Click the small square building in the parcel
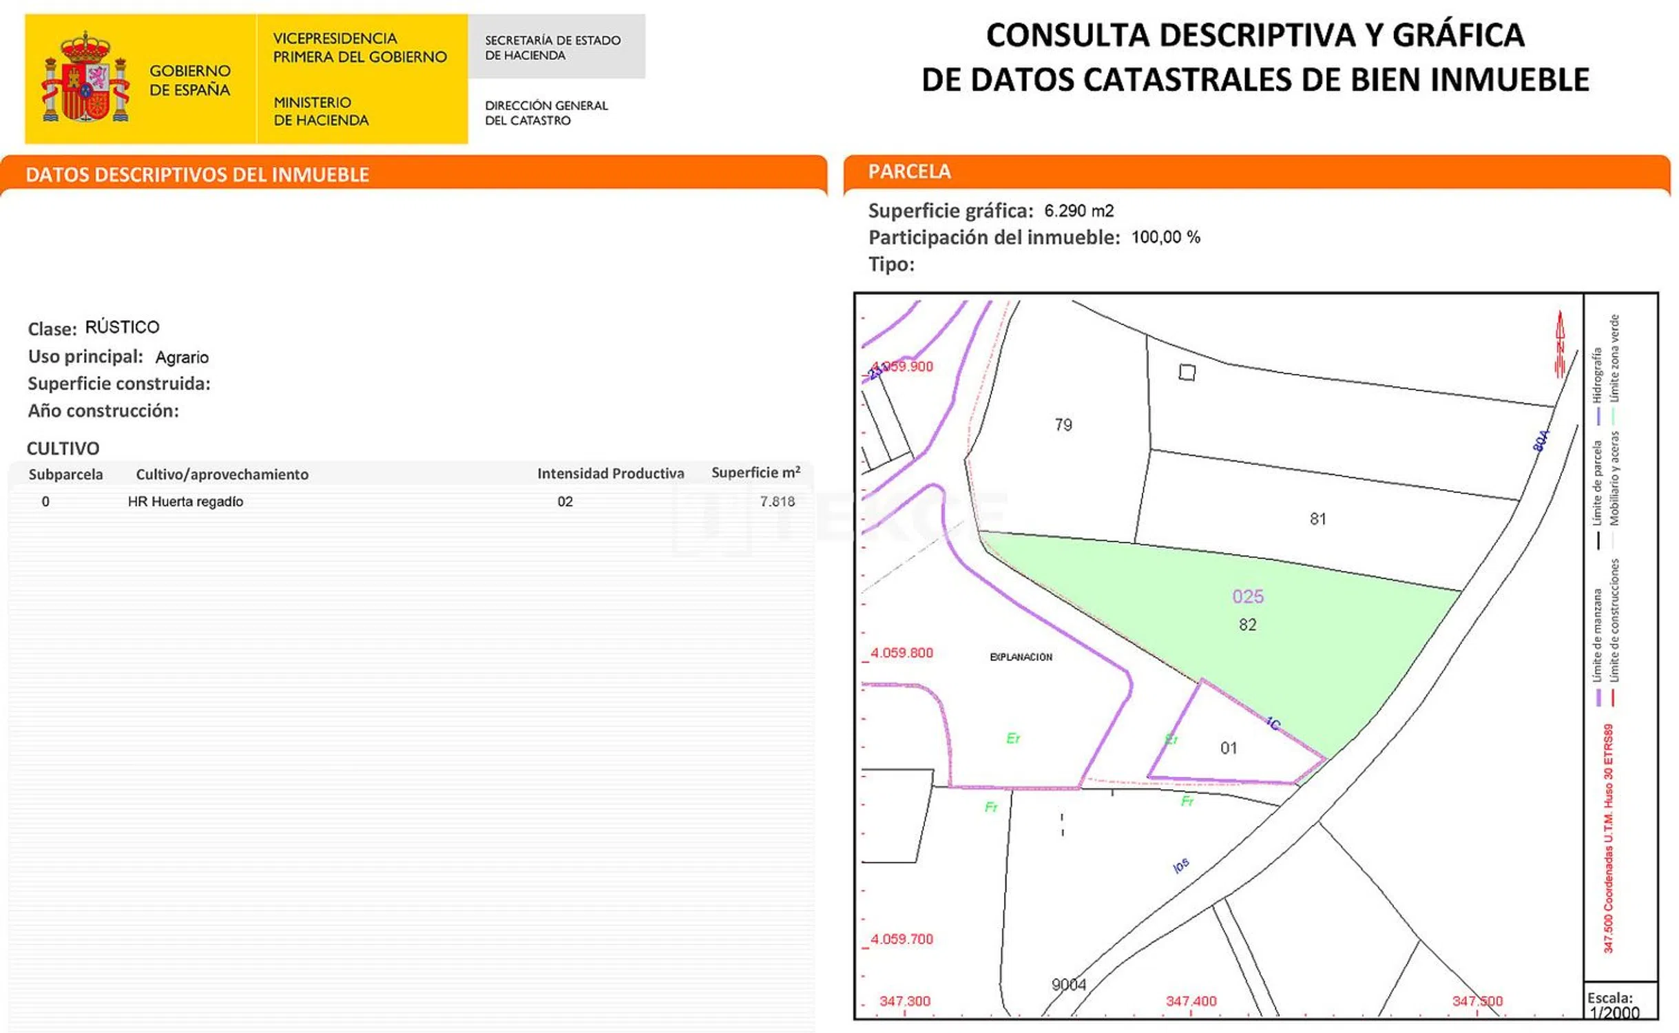This screenshot has width=1679, height=1033. 1187,373
